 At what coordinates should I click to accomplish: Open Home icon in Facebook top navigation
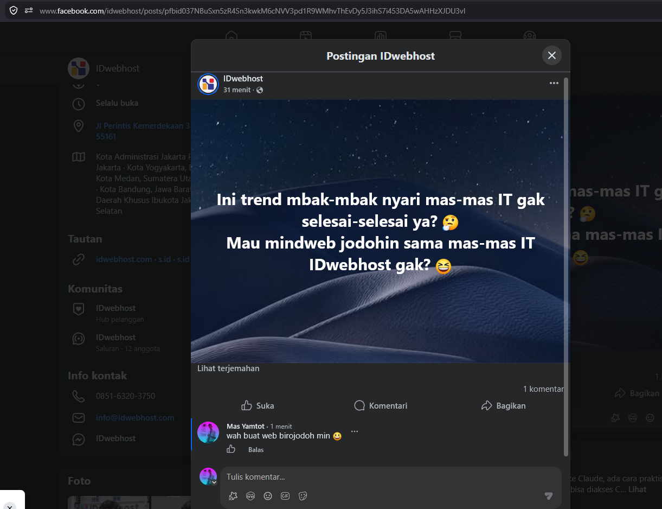click(232, 36)
